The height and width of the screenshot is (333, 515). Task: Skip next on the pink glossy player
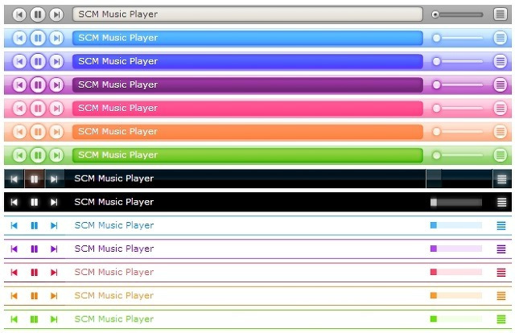(56, 109)
